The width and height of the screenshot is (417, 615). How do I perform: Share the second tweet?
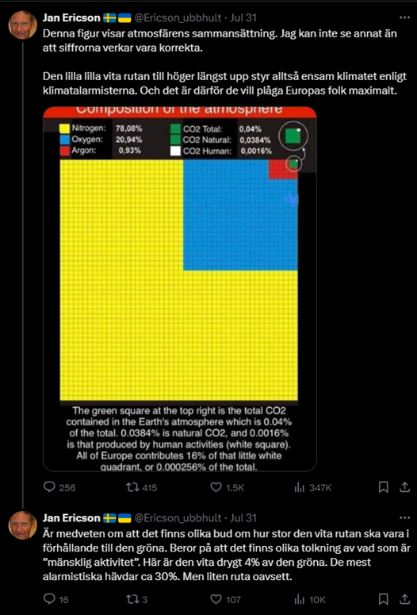[404, 599]
